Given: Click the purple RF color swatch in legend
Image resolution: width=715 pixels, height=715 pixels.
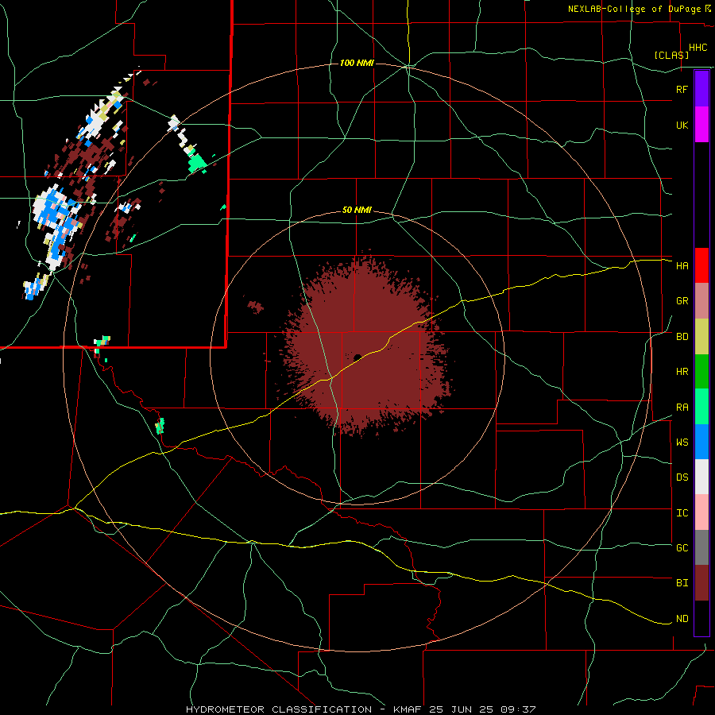Looking at the screenshot, I should point(701,88).
